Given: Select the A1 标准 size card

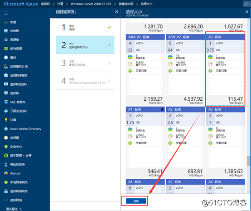Looking at the screenshot, I should pos(145,142).
